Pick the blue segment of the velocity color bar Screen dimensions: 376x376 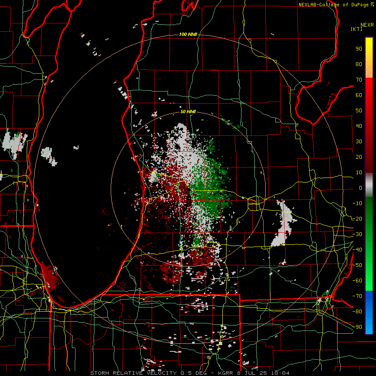tap(369, 312)
